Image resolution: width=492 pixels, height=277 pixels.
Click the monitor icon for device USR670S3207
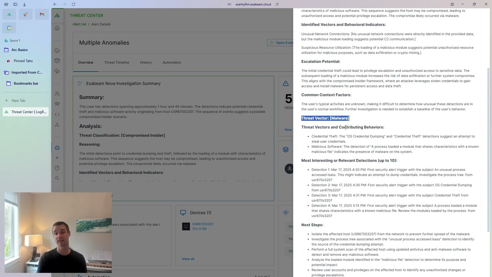[186, 227]
